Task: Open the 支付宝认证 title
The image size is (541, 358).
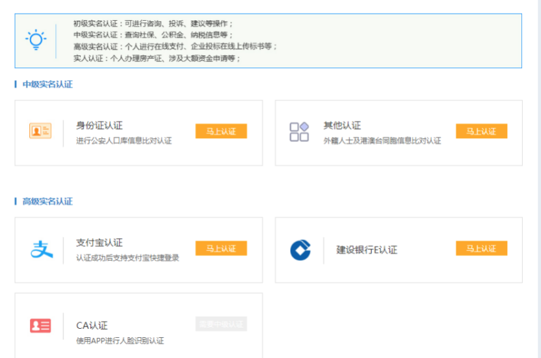Action: point(99,243)
